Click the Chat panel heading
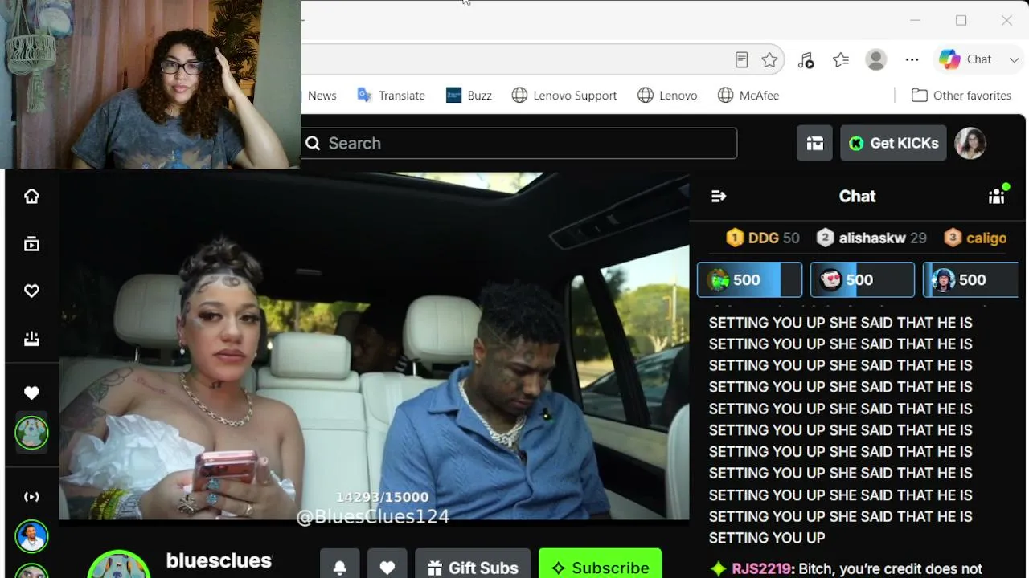This screenshot has height=578, width=1029. [857, 196]
